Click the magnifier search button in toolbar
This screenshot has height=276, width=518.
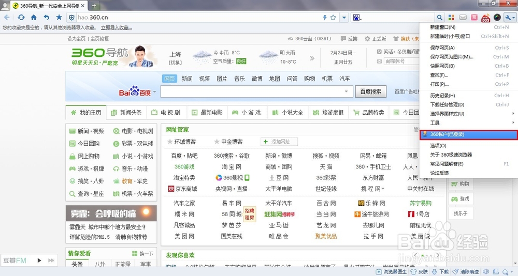[439, 18]
